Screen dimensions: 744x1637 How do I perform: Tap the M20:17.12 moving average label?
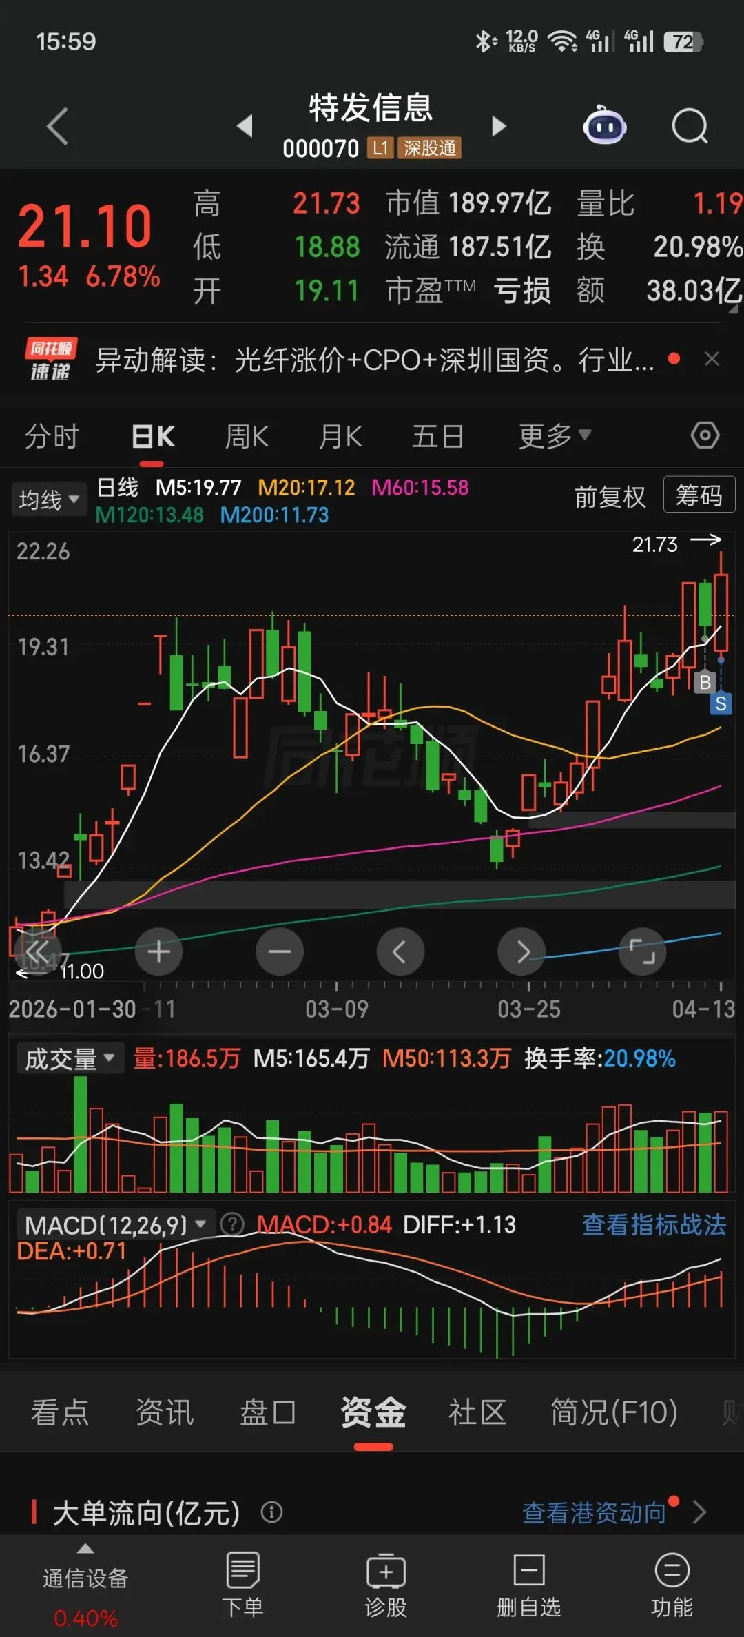tap(307, 487)
